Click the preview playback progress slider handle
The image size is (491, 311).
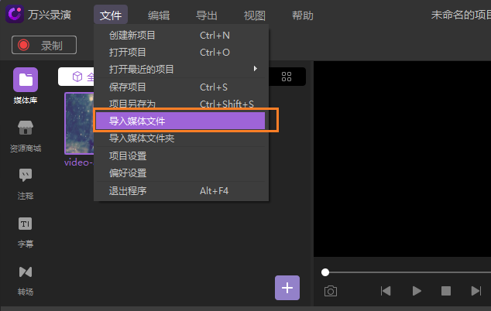(325, 272)
